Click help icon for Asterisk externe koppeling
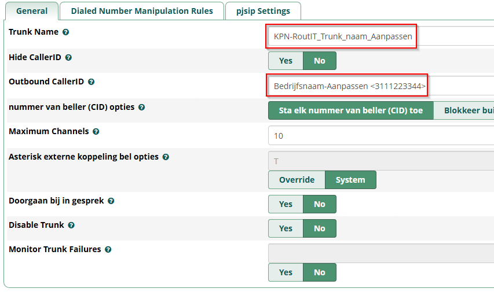 (166, 157)
